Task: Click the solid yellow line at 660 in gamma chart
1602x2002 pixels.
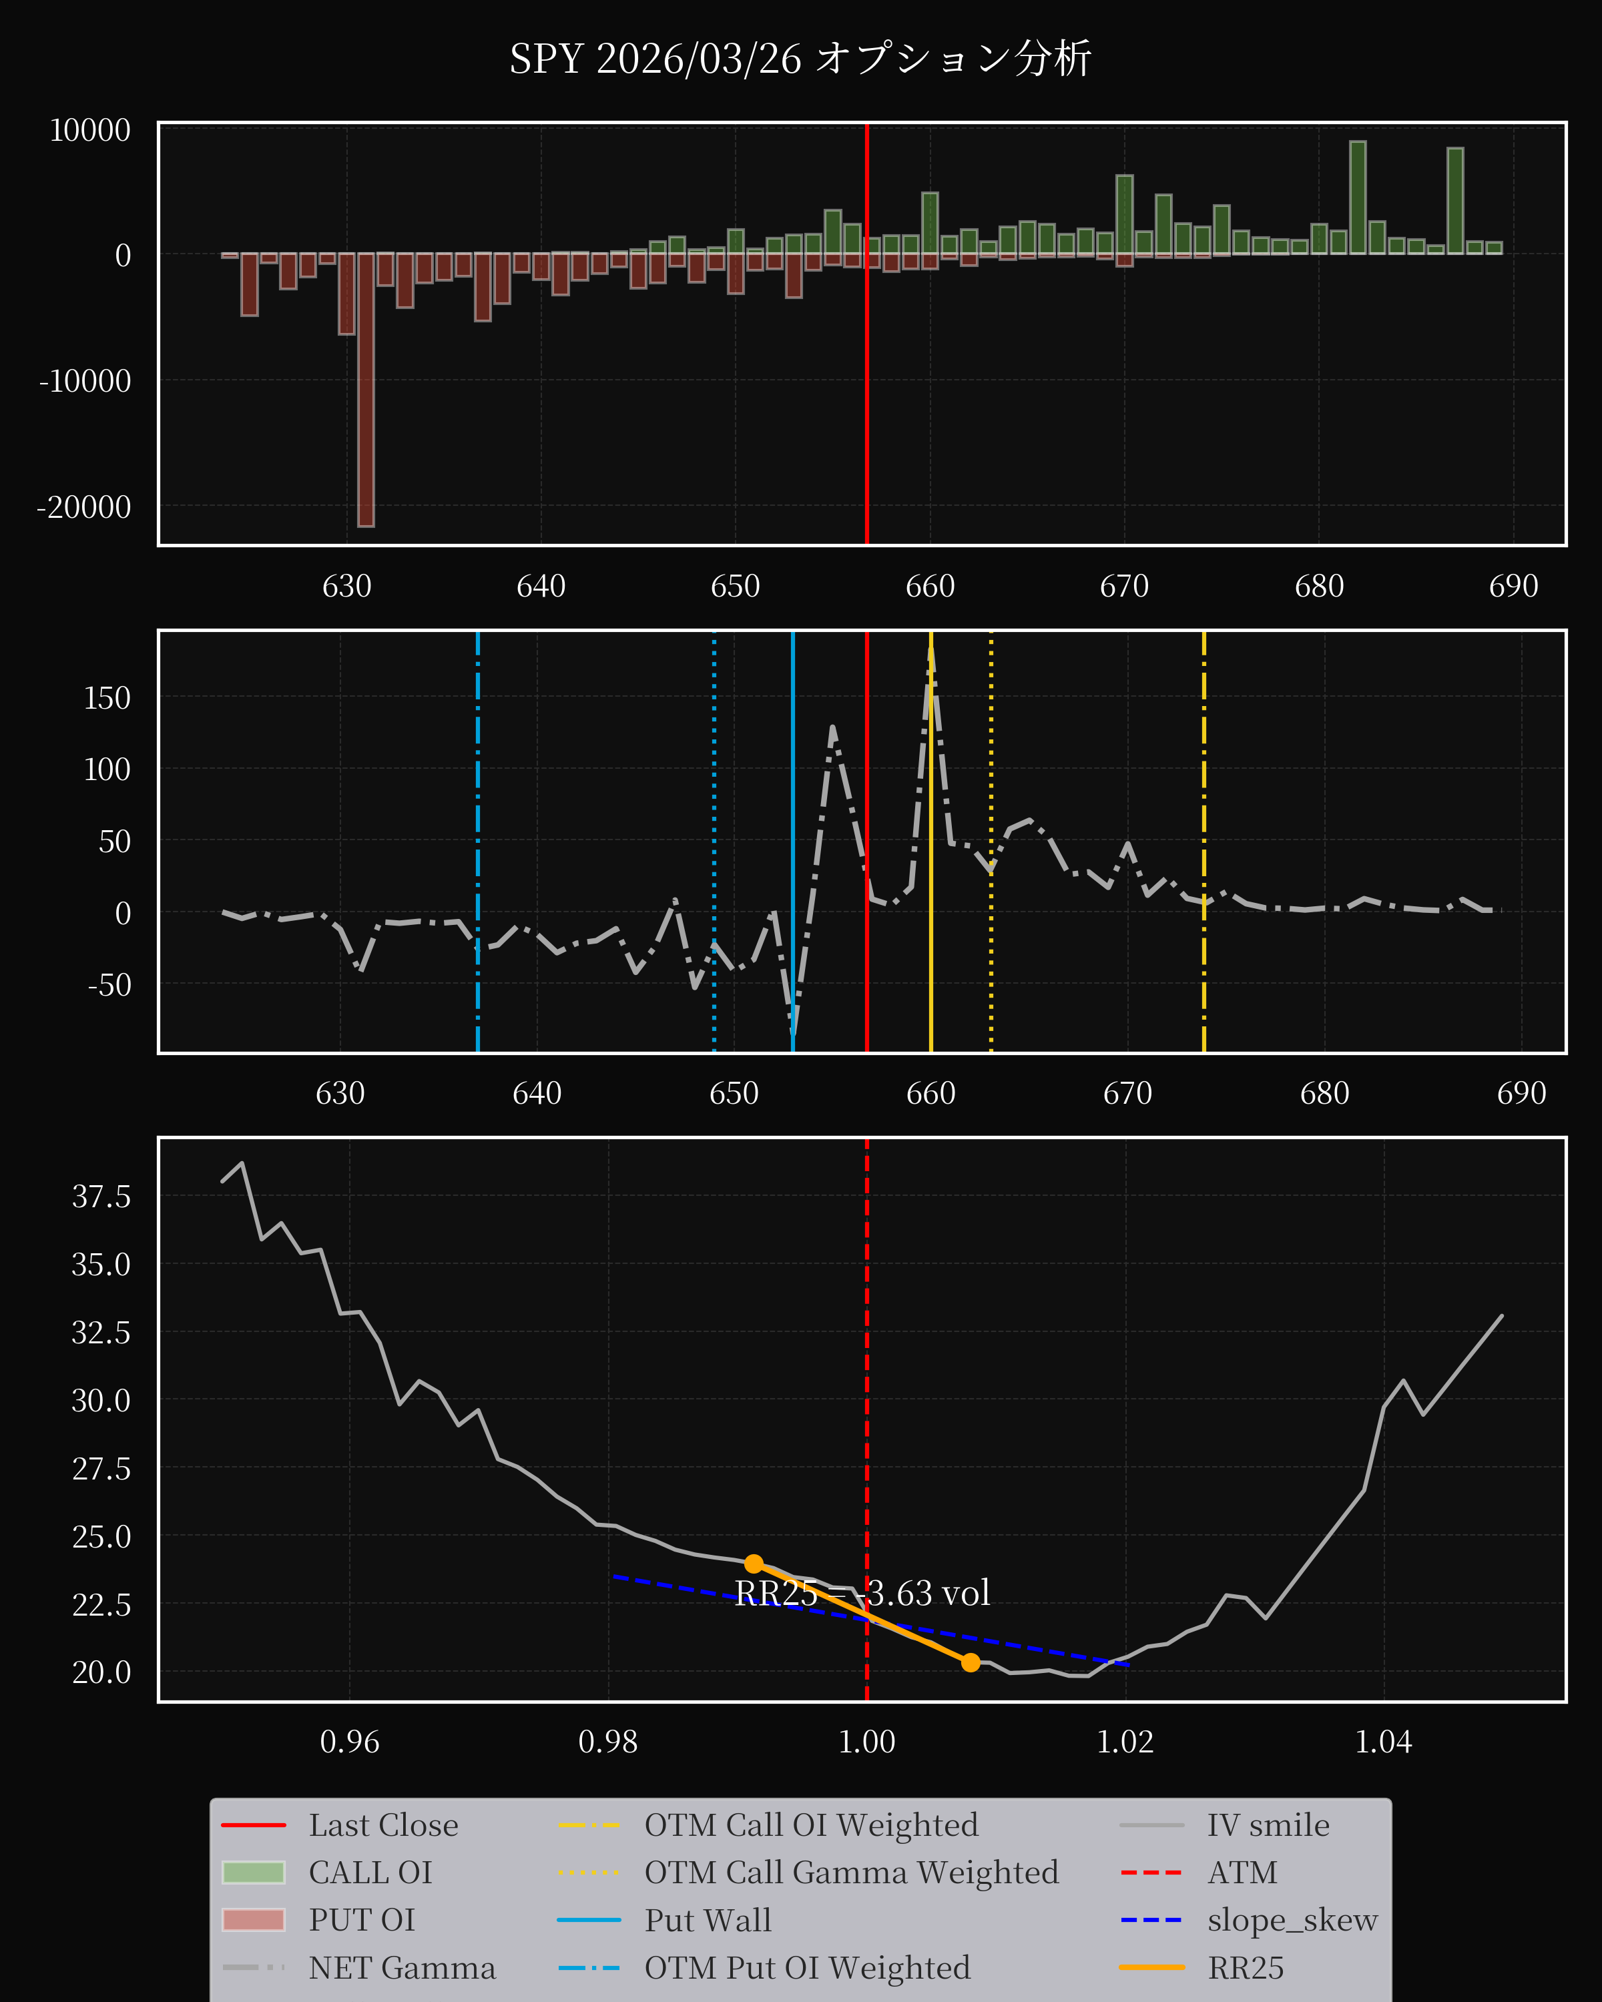Action: pyautogui.click(x=930, y=842)
